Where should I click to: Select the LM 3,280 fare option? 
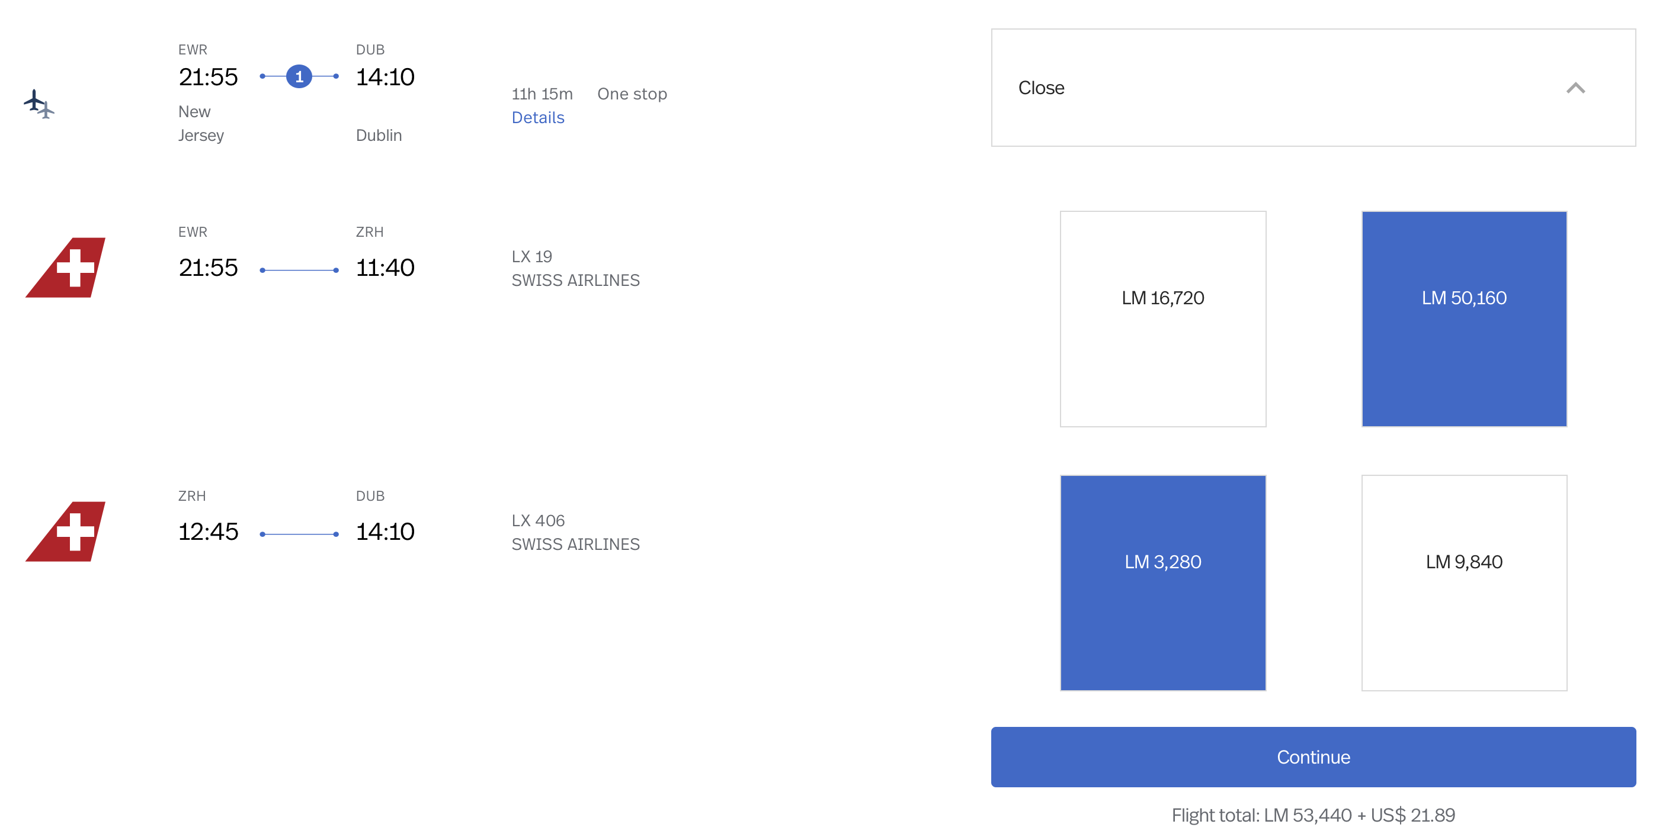tap(1162, 582)
